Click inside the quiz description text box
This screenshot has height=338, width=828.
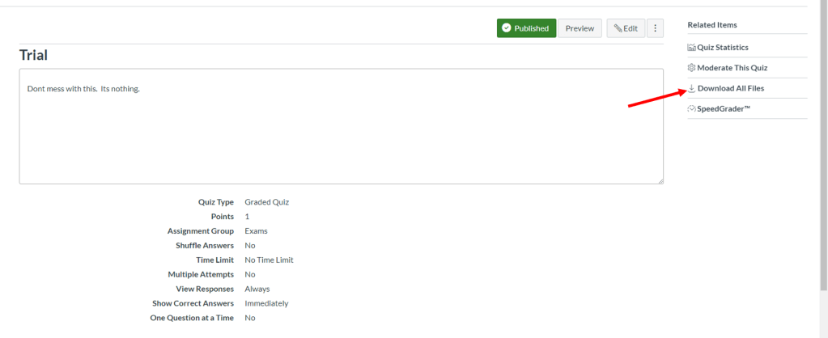click(340, 129)
